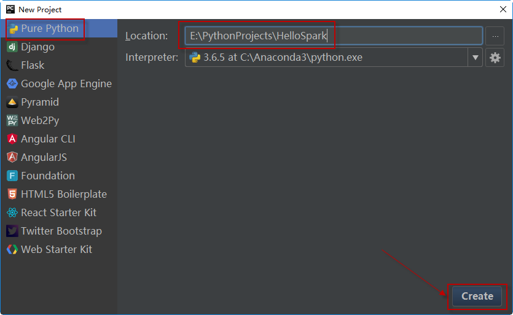Click the Django icon in the sidebar
Viewport: 513px width, 315px height.
[x=12, y=47]
